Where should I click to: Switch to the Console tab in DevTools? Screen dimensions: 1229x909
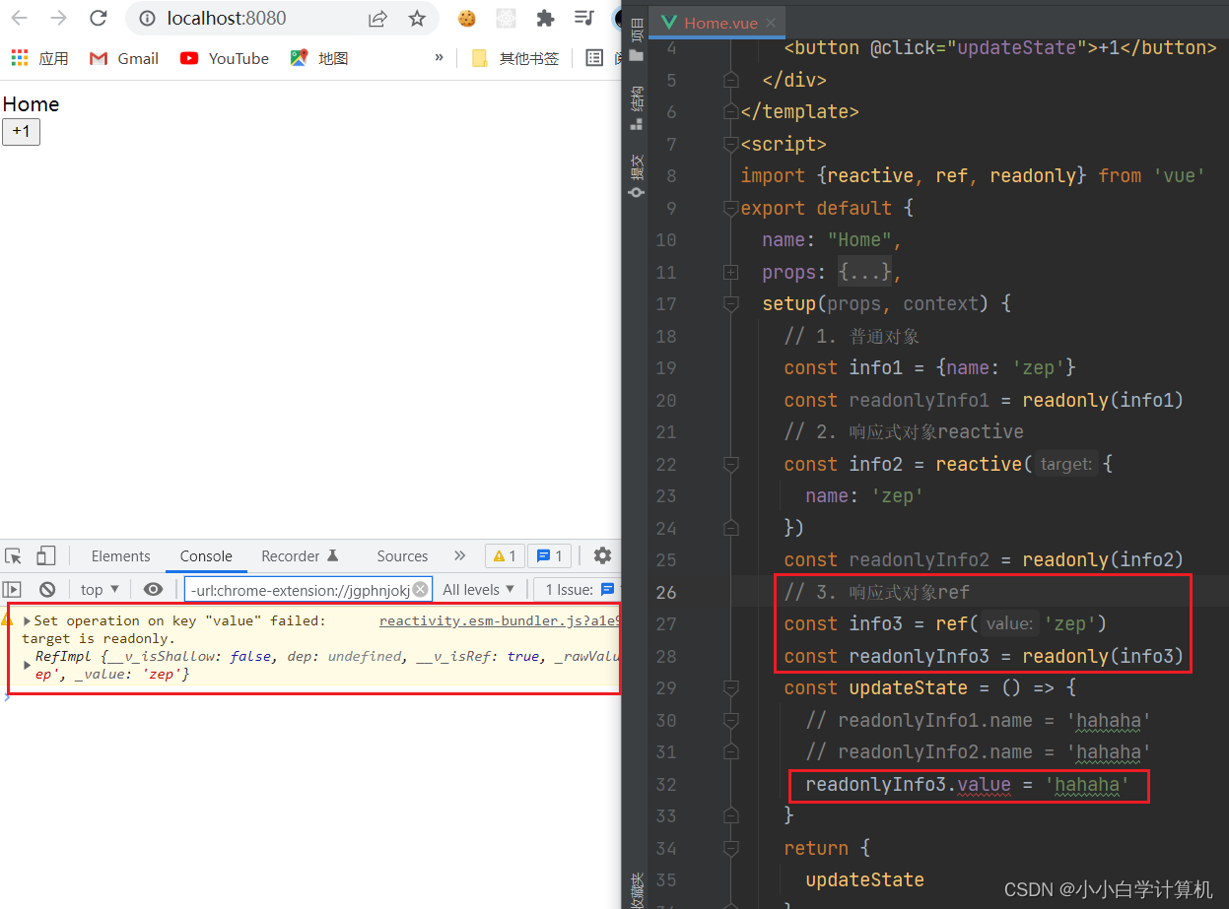[206, 555]
